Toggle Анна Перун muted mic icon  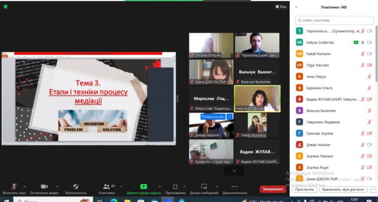click(369, 77)
